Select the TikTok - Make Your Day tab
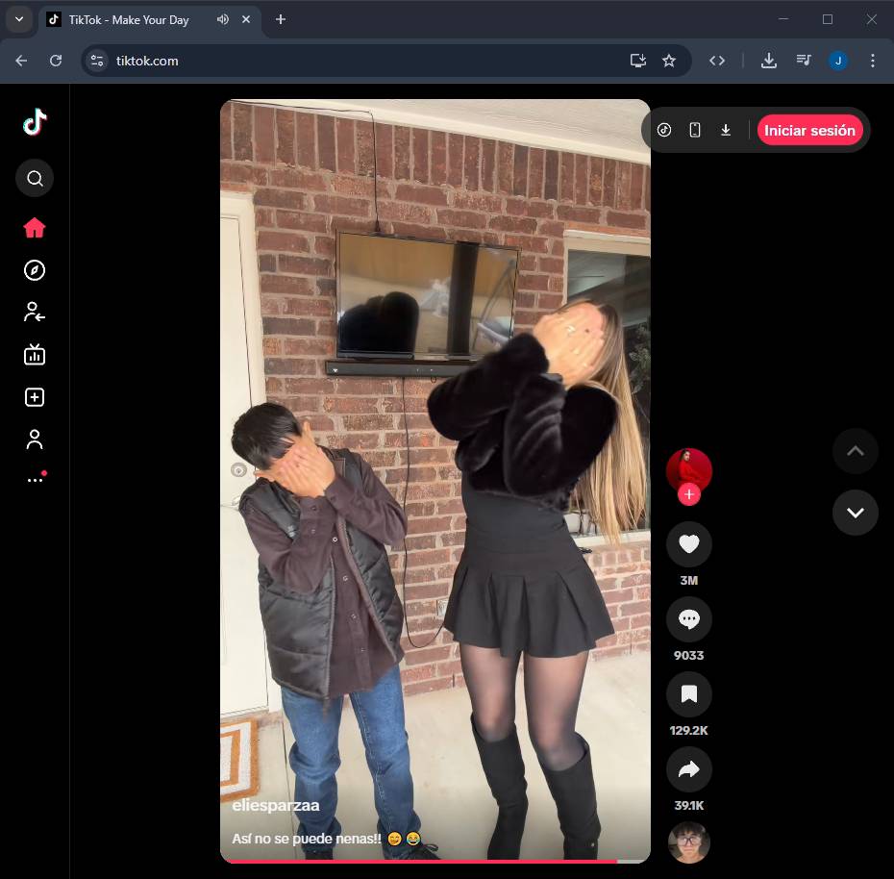 [128, 20]
